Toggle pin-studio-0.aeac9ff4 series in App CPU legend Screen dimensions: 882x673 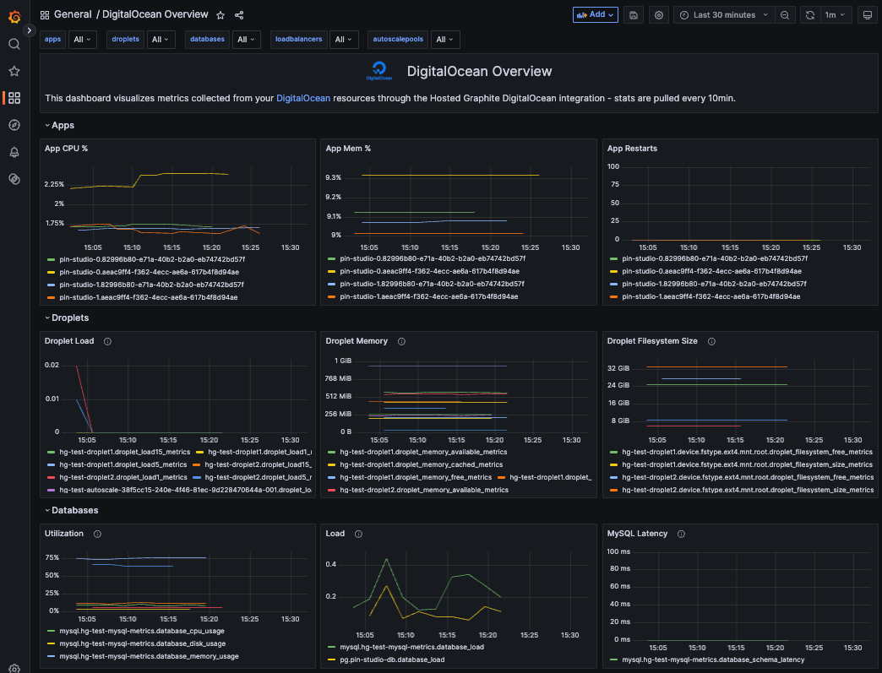[x=149, y=272]
